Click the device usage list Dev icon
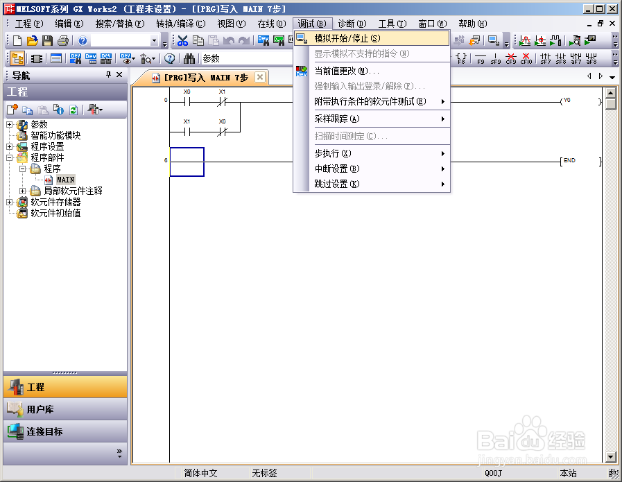This screenshot has height=482, width=622. (106, 59)
